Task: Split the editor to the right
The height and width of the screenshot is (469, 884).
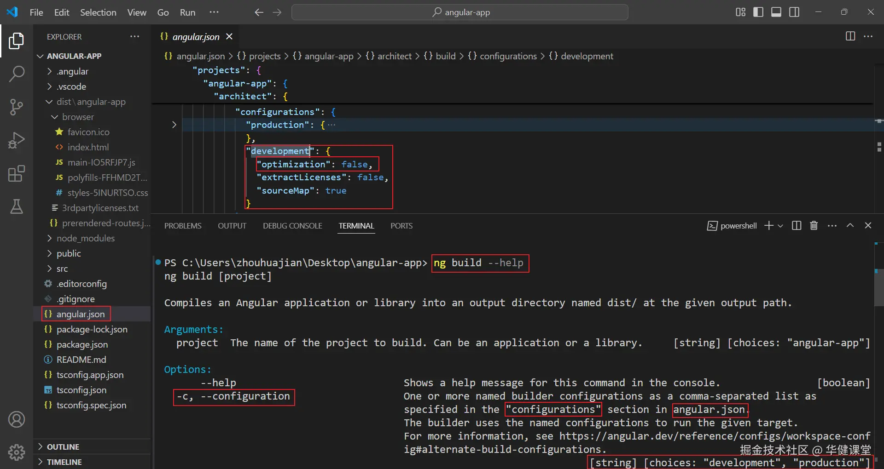Action: (850, 36)
